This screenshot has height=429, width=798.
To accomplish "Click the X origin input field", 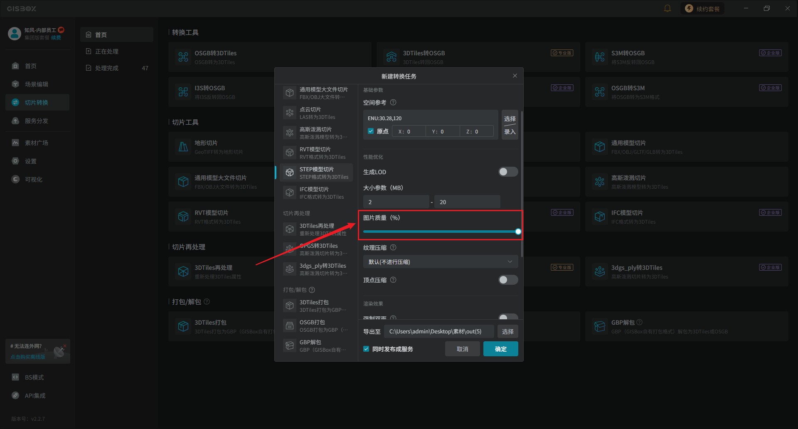I will click(409, 131).
